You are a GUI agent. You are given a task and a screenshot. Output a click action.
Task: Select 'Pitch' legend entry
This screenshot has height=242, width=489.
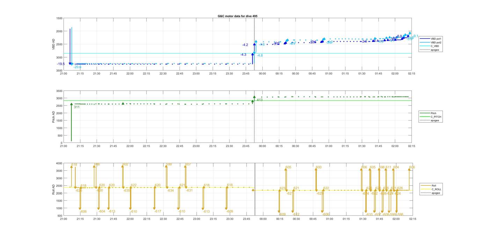click(x=428, y=113)
